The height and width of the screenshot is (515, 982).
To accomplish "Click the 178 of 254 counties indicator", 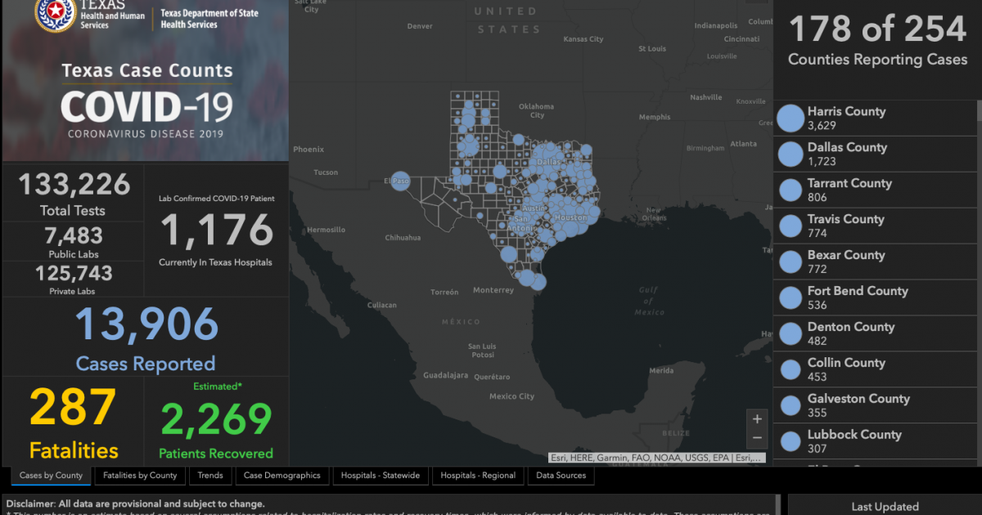I will pos(877,29).
